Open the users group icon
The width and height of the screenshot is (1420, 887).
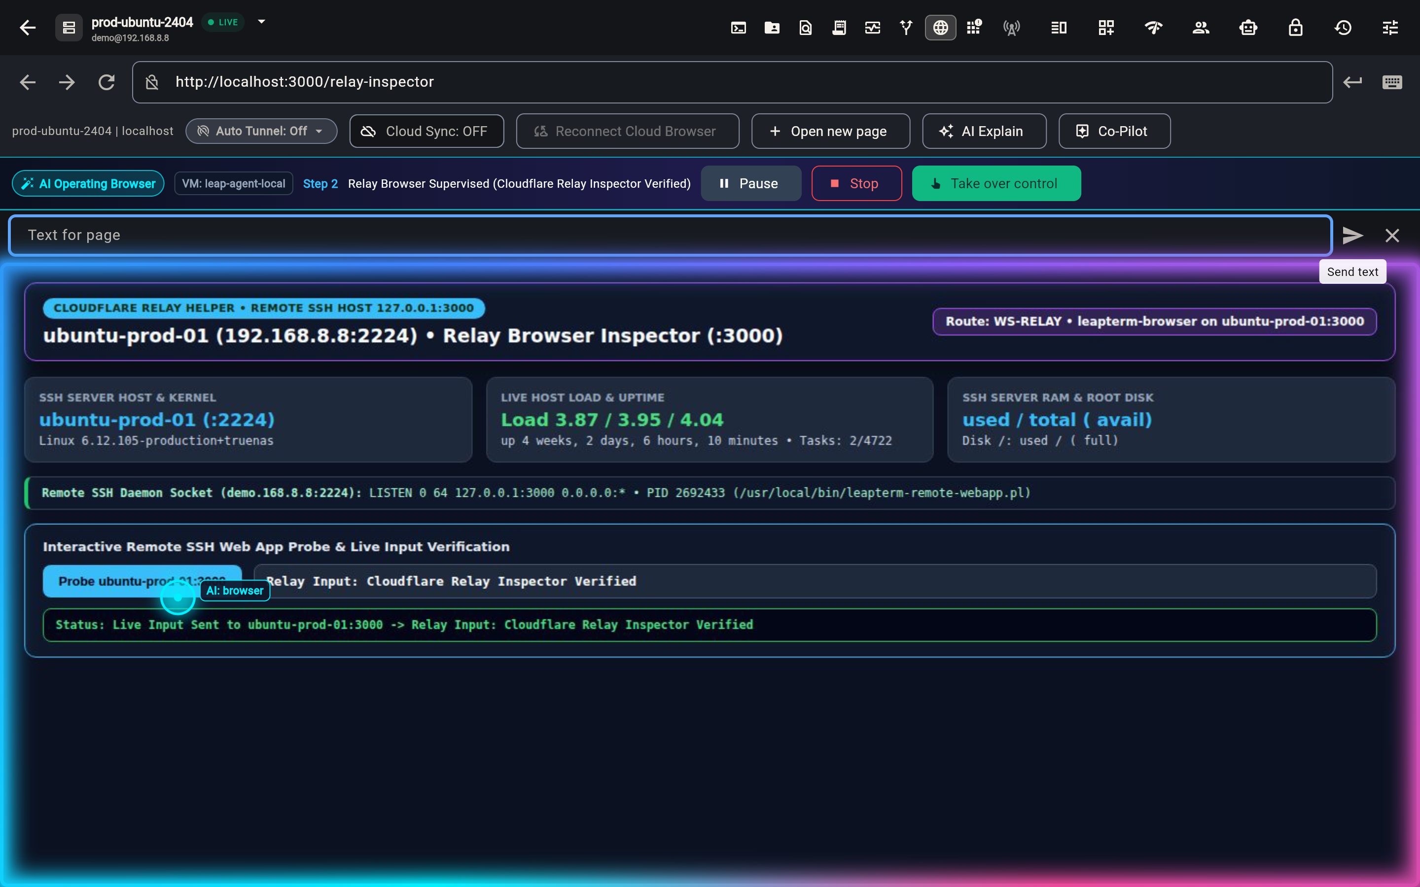pos(1201,28)
